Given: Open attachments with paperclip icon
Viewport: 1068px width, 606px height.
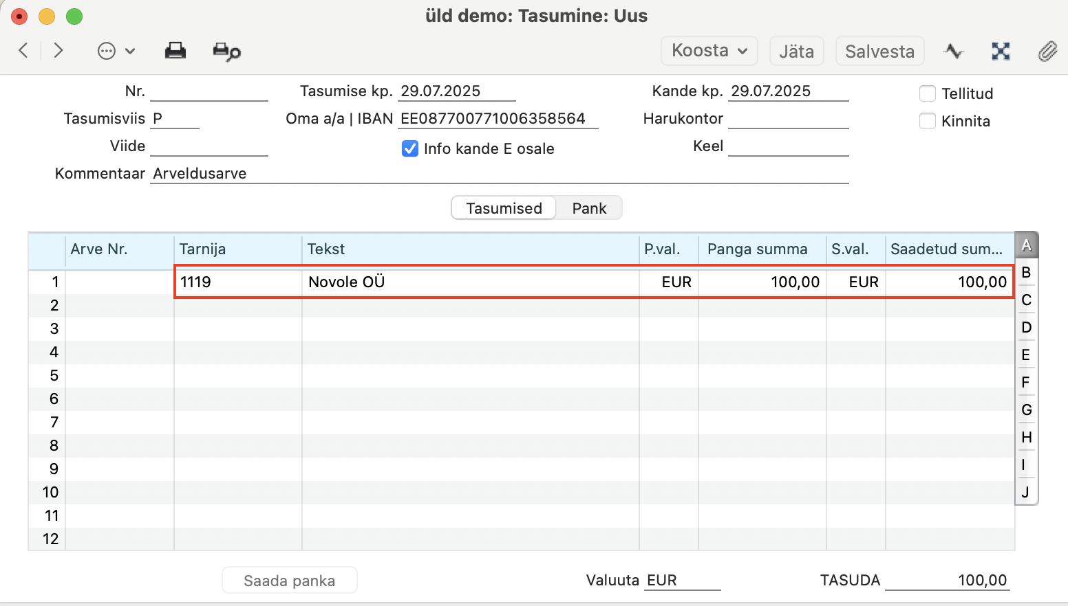Looking at the screenshot, I should tap(1047, 51).
